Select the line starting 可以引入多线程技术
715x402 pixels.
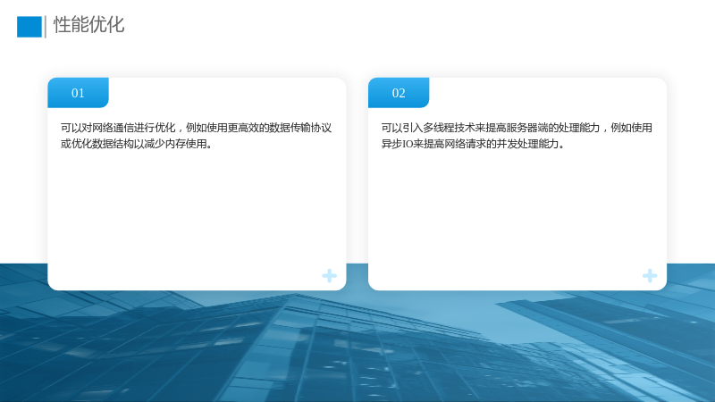tap(517, 128)
